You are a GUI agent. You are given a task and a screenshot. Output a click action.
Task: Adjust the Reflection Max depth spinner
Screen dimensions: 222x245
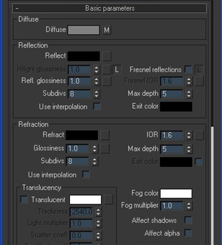pos(189,94)
